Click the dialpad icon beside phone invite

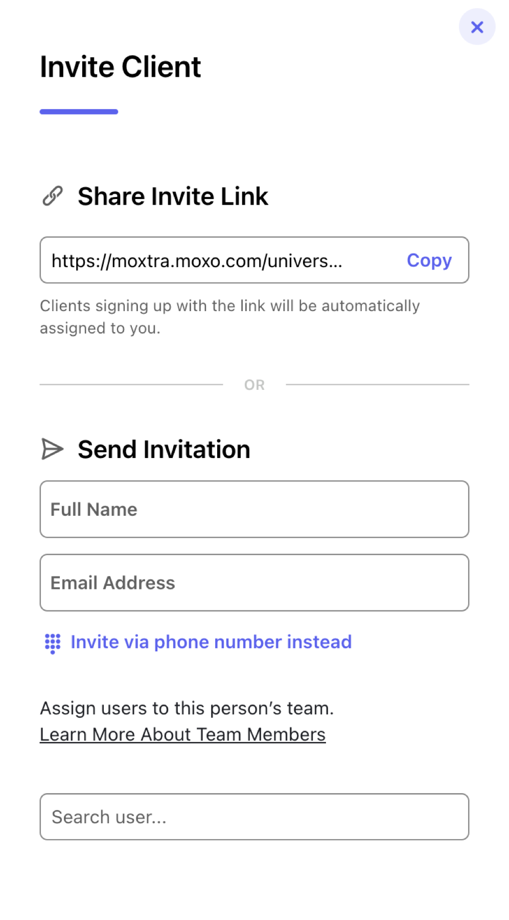(x=53, y=643)
